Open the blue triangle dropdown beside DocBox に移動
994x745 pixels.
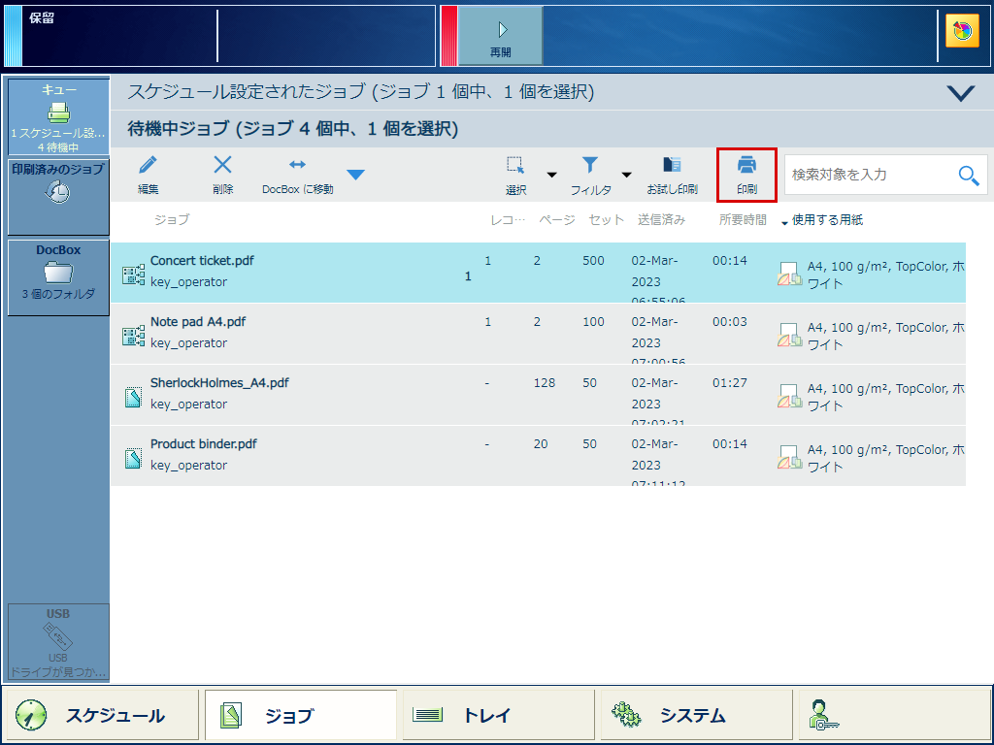pyautogui.click(x=355, y=175)
